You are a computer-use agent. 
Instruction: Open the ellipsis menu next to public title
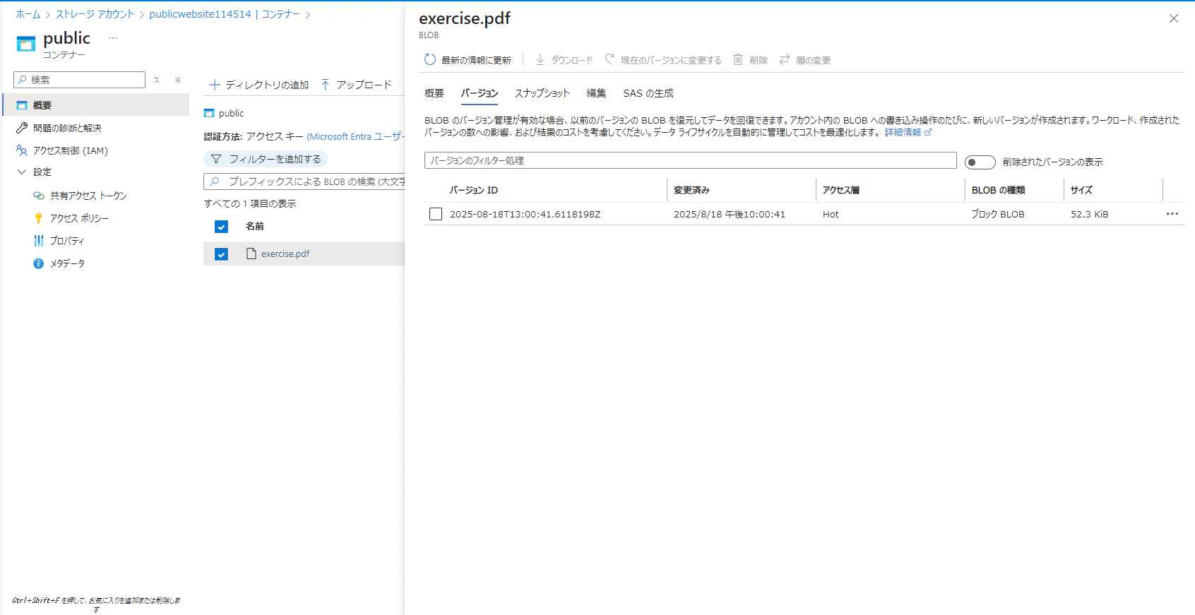[113, 38]
